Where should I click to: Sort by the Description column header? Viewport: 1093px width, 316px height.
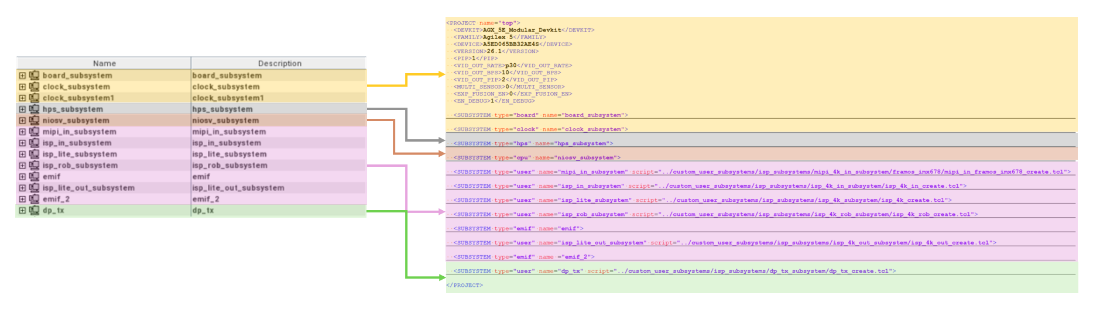279,63
